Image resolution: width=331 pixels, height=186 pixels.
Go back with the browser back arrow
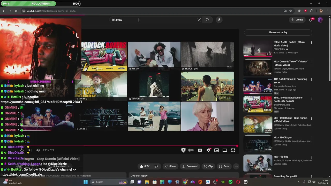pyautogui.click(x=4, y=11)
